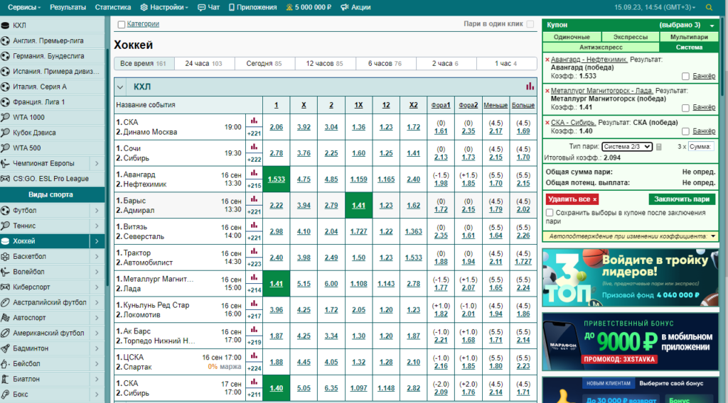Click hockey puck icon beside КХЛ shortcut

(x=5, y=26)
